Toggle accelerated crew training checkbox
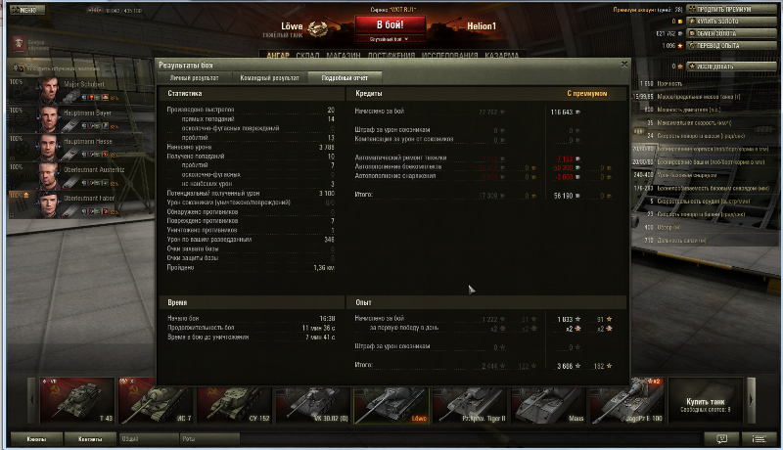This screenshot has width=783, height=450. (15, 67)
